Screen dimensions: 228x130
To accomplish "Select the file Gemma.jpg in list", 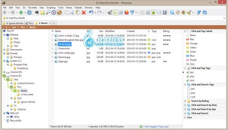I will [x=64, y=57].
